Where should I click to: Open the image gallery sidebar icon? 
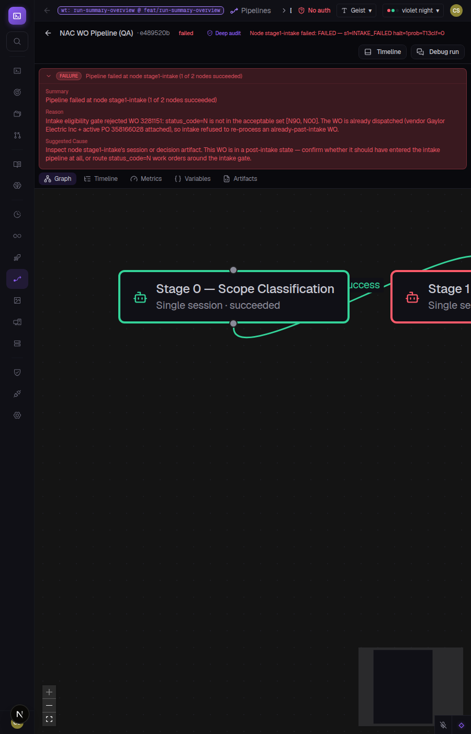coord(17,300)
